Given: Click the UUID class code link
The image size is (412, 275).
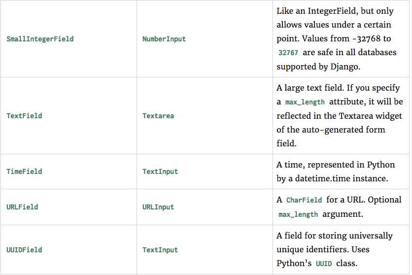Looking at the screenshot, I should 324,264.
